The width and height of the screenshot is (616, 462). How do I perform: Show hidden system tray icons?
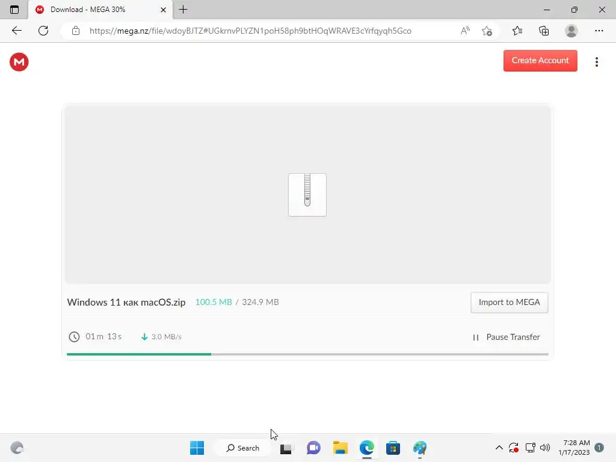pyautogui.click(x=499, y=448)
